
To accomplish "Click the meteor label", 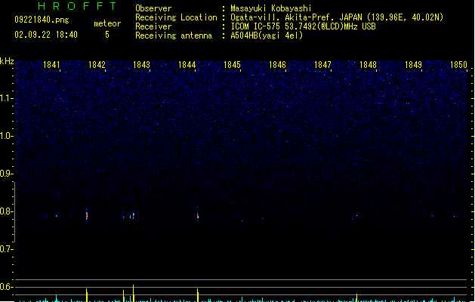I will [x=107, y=23].
